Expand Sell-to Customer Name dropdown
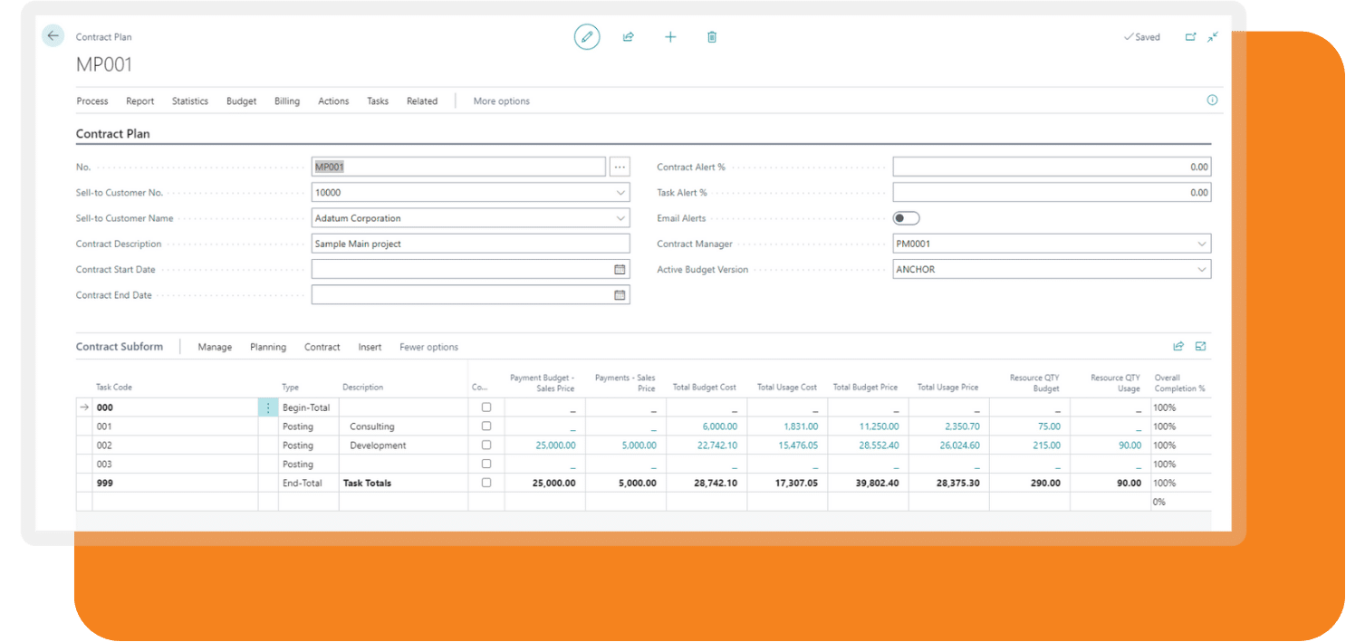Image resolution: width=1346 pixels, height=642 pixels. click(x=620, y=218)
